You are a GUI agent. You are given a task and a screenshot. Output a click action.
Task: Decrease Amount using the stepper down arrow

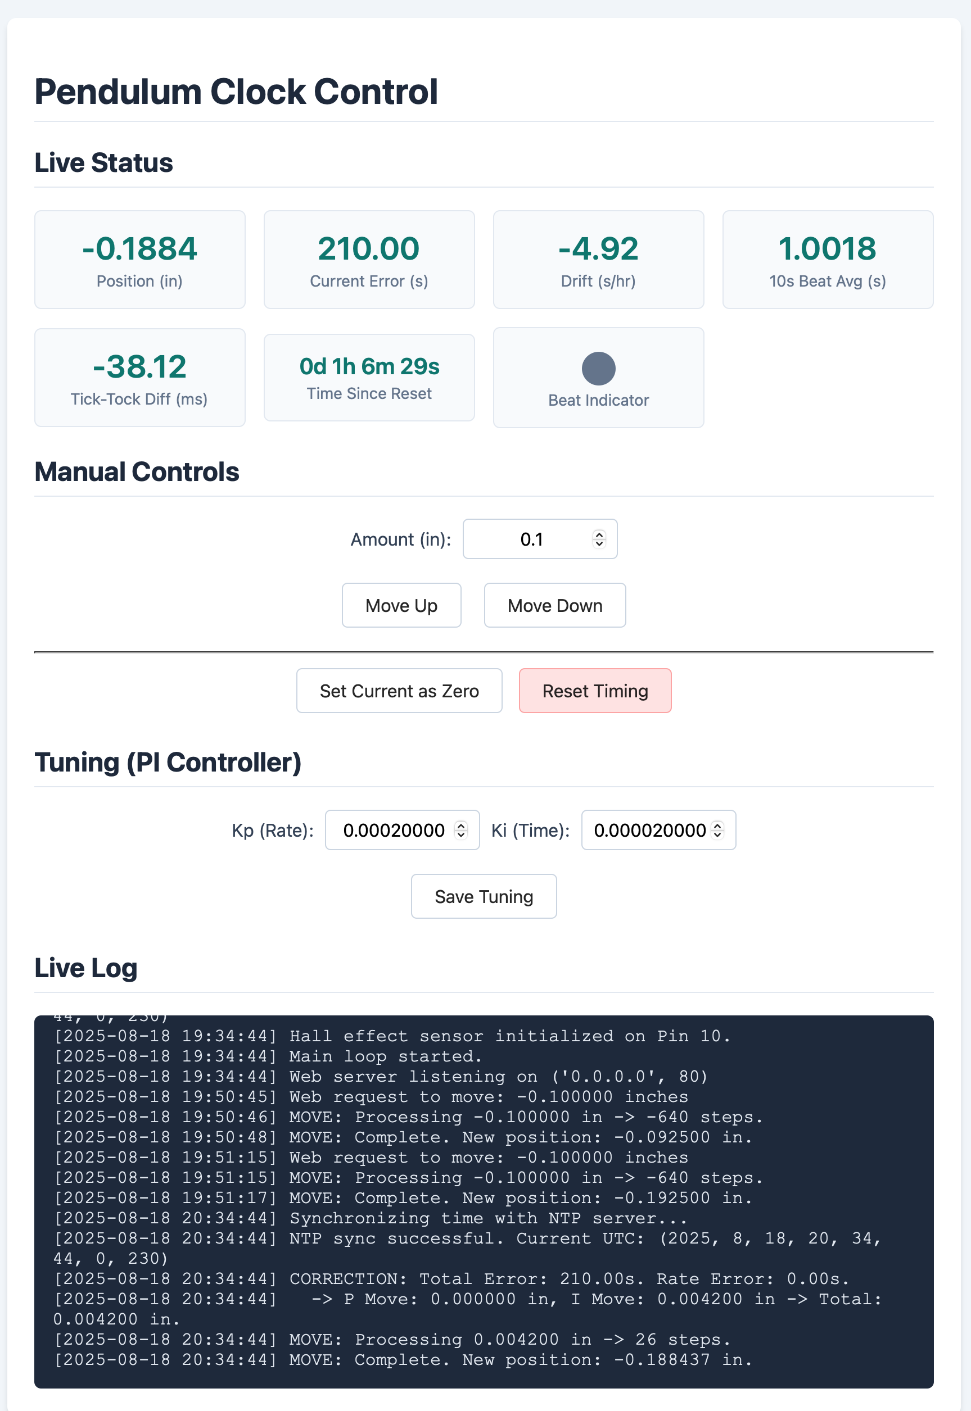[599, 543]
